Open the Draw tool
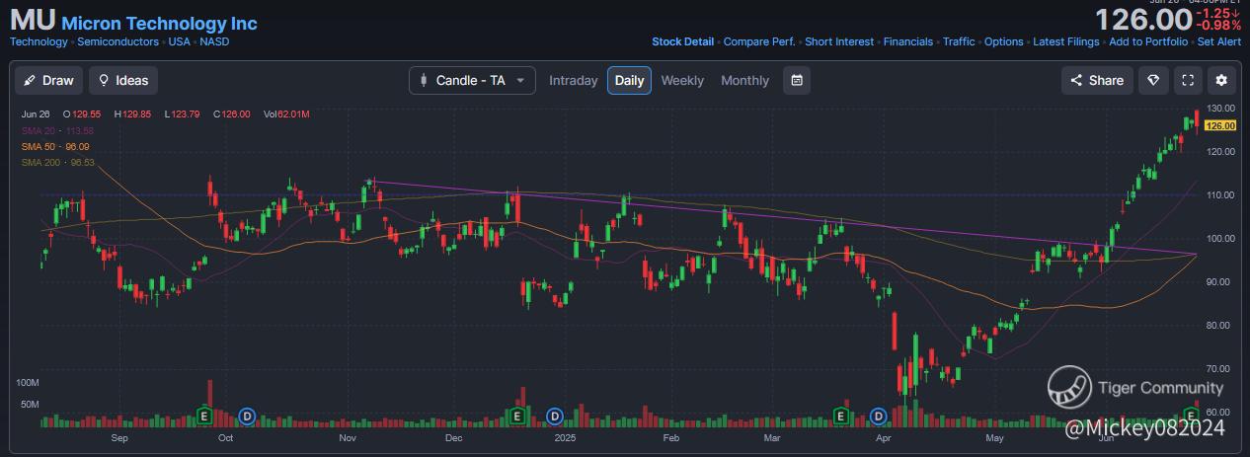Screen dimensions: 1250x457 coord(49,81)
